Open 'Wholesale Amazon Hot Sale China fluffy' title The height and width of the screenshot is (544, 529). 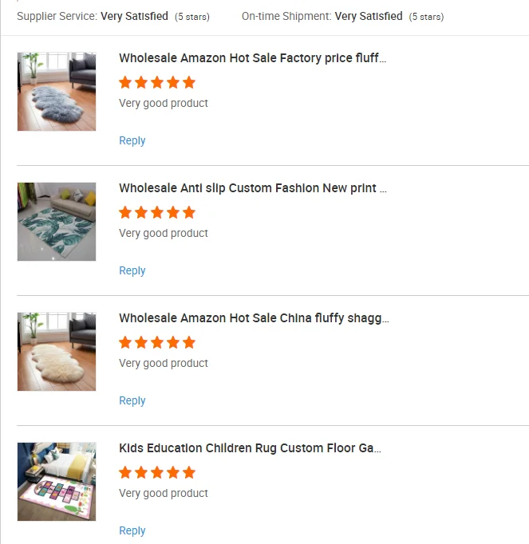point(254,318)
